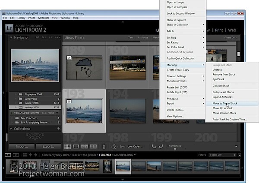
Task: Set Navigator zoom to FIT
Action: [x=38, y=38]
